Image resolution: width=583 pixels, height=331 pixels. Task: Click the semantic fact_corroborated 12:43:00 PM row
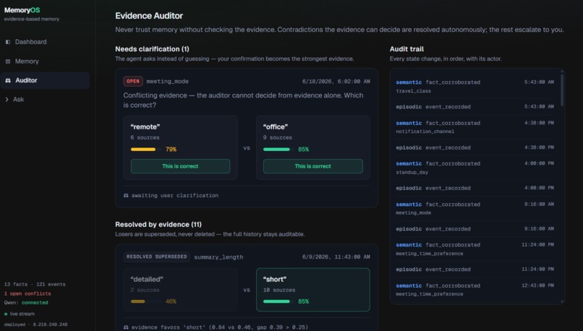[475, 290]
